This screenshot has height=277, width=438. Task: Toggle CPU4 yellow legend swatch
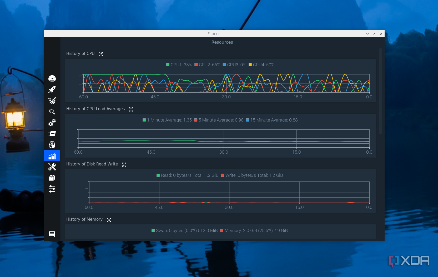point(250,65)
